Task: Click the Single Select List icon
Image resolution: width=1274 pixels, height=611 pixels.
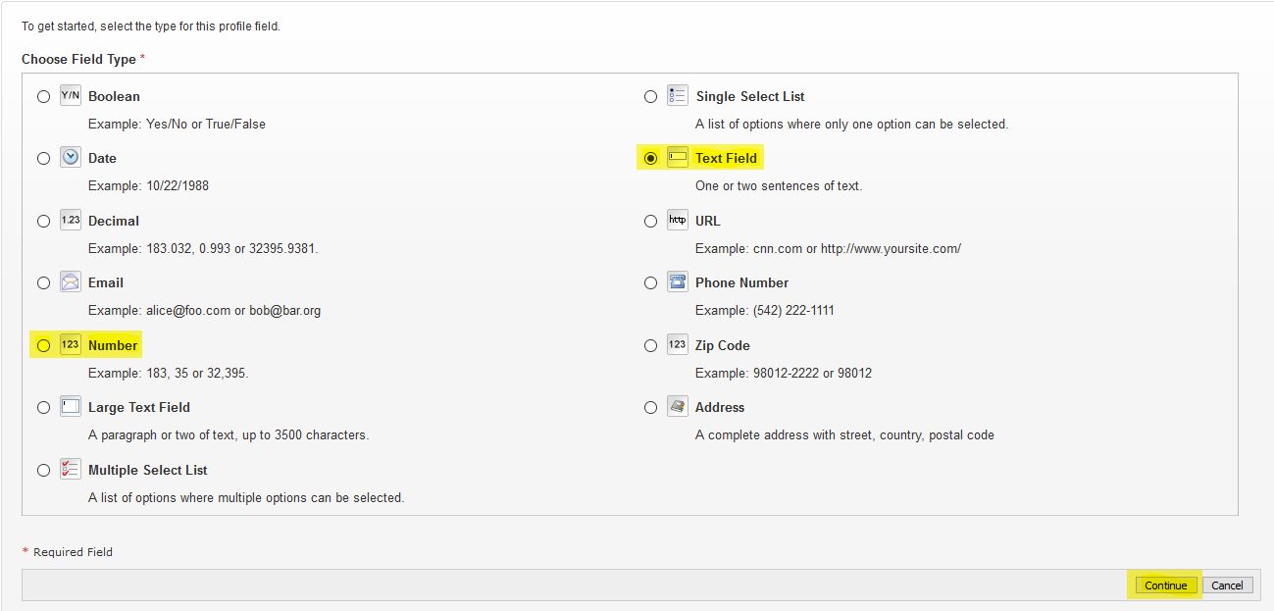Action: pyautogui.click(x=677, y=96)
